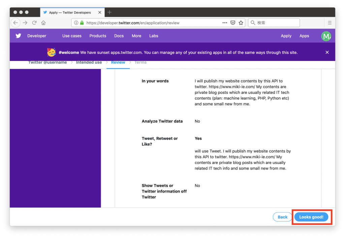The width and height of the screenshot is (345, 238).
Task: Open the Pocket save icon
Action: click(x=233, y=23)
